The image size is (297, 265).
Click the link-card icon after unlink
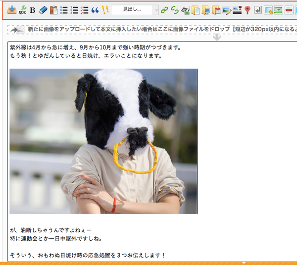click(185, 10)
